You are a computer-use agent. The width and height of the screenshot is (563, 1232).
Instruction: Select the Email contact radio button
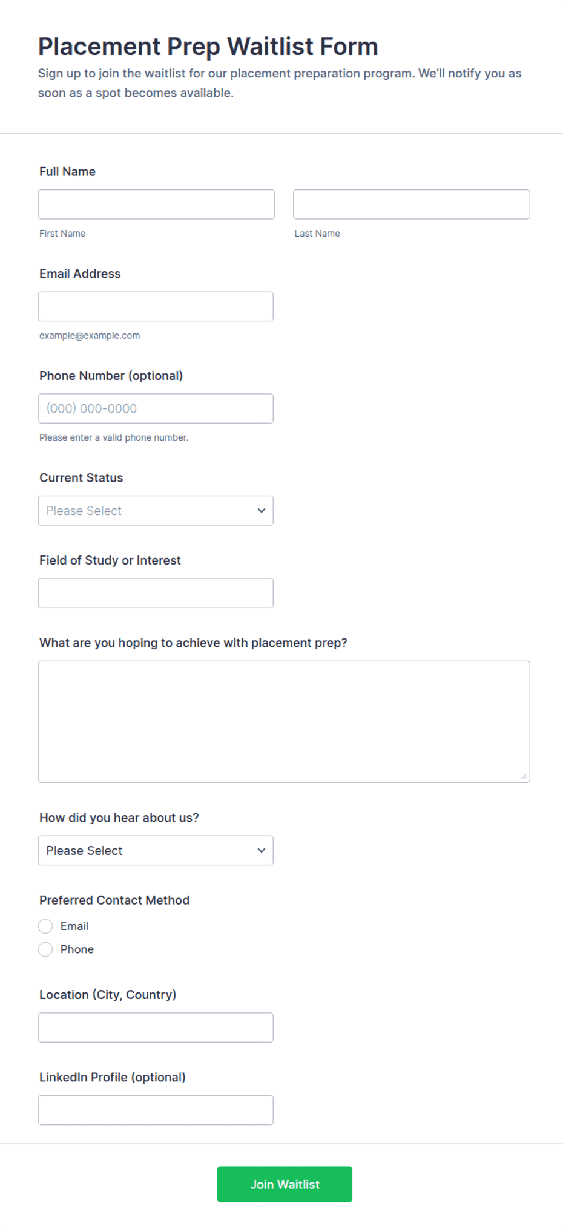[45, 926]
